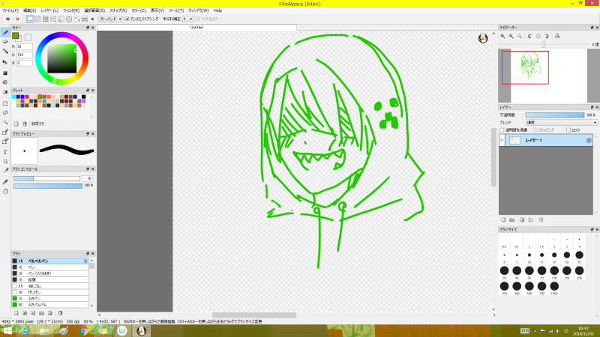Click the foreground green color swatch

tap(15, 35)
